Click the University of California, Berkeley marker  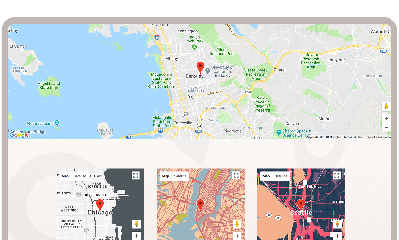tap(207, 71)
